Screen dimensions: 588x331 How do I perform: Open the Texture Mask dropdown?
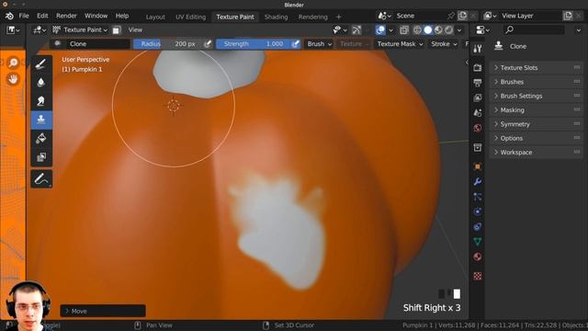[400, 44]
